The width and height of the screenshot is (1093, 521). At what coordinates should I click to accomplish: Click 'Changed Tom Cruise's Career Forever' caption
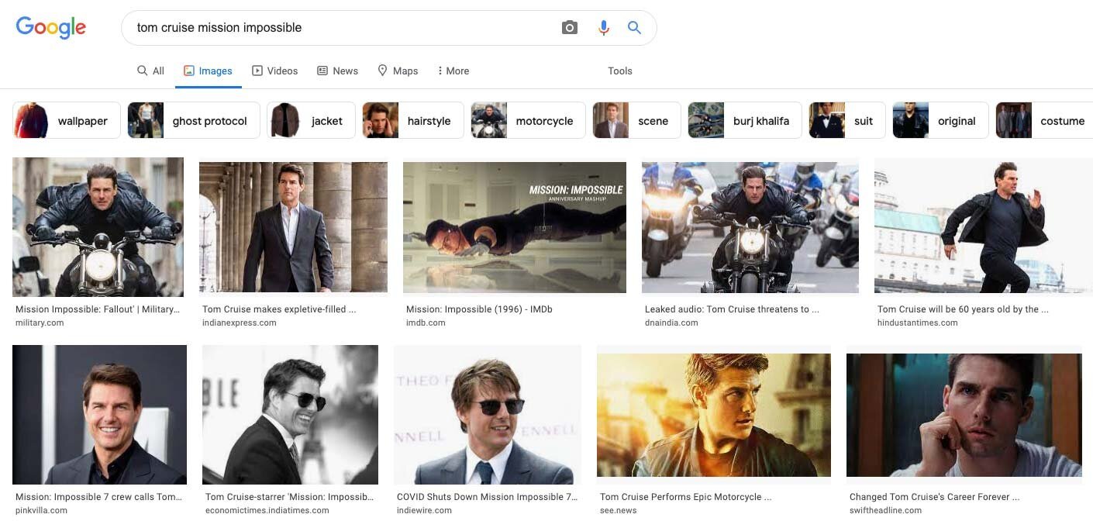click(x=934, y=497)
